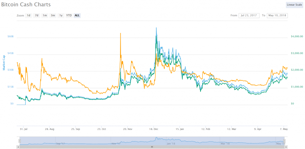Click the right navigator range handle

pos(284,141)
